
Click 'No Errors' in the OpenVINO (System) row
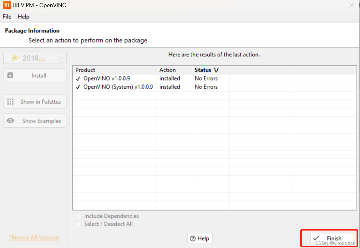[206, 87]
